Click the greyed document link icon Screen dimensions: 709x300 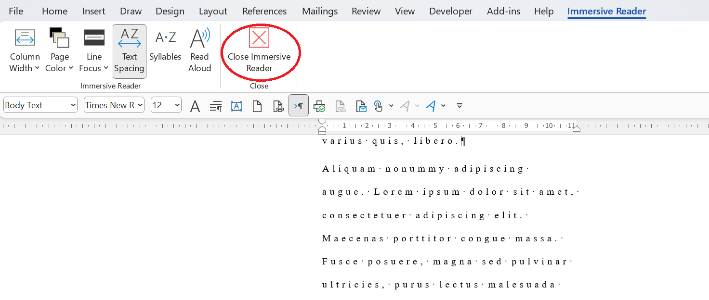pos(341,106)
